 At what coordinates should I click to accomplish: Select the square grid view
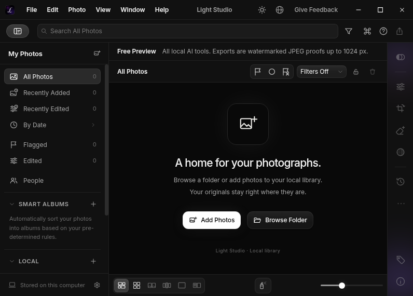click(x=136, y=286)
